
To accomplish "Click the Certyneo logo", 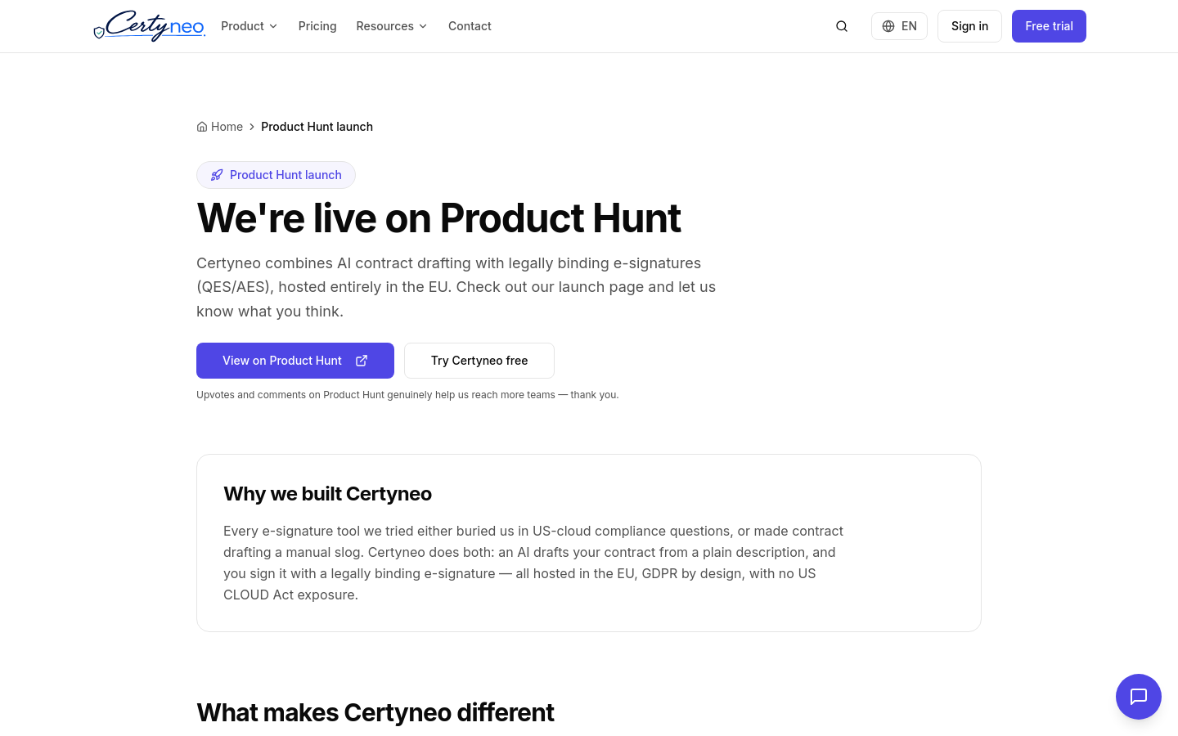I will point(149,26).
